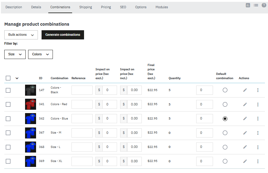Edit the Colors - Black combination pencil
Screen dimensions: 268x173
coord(245,90)
